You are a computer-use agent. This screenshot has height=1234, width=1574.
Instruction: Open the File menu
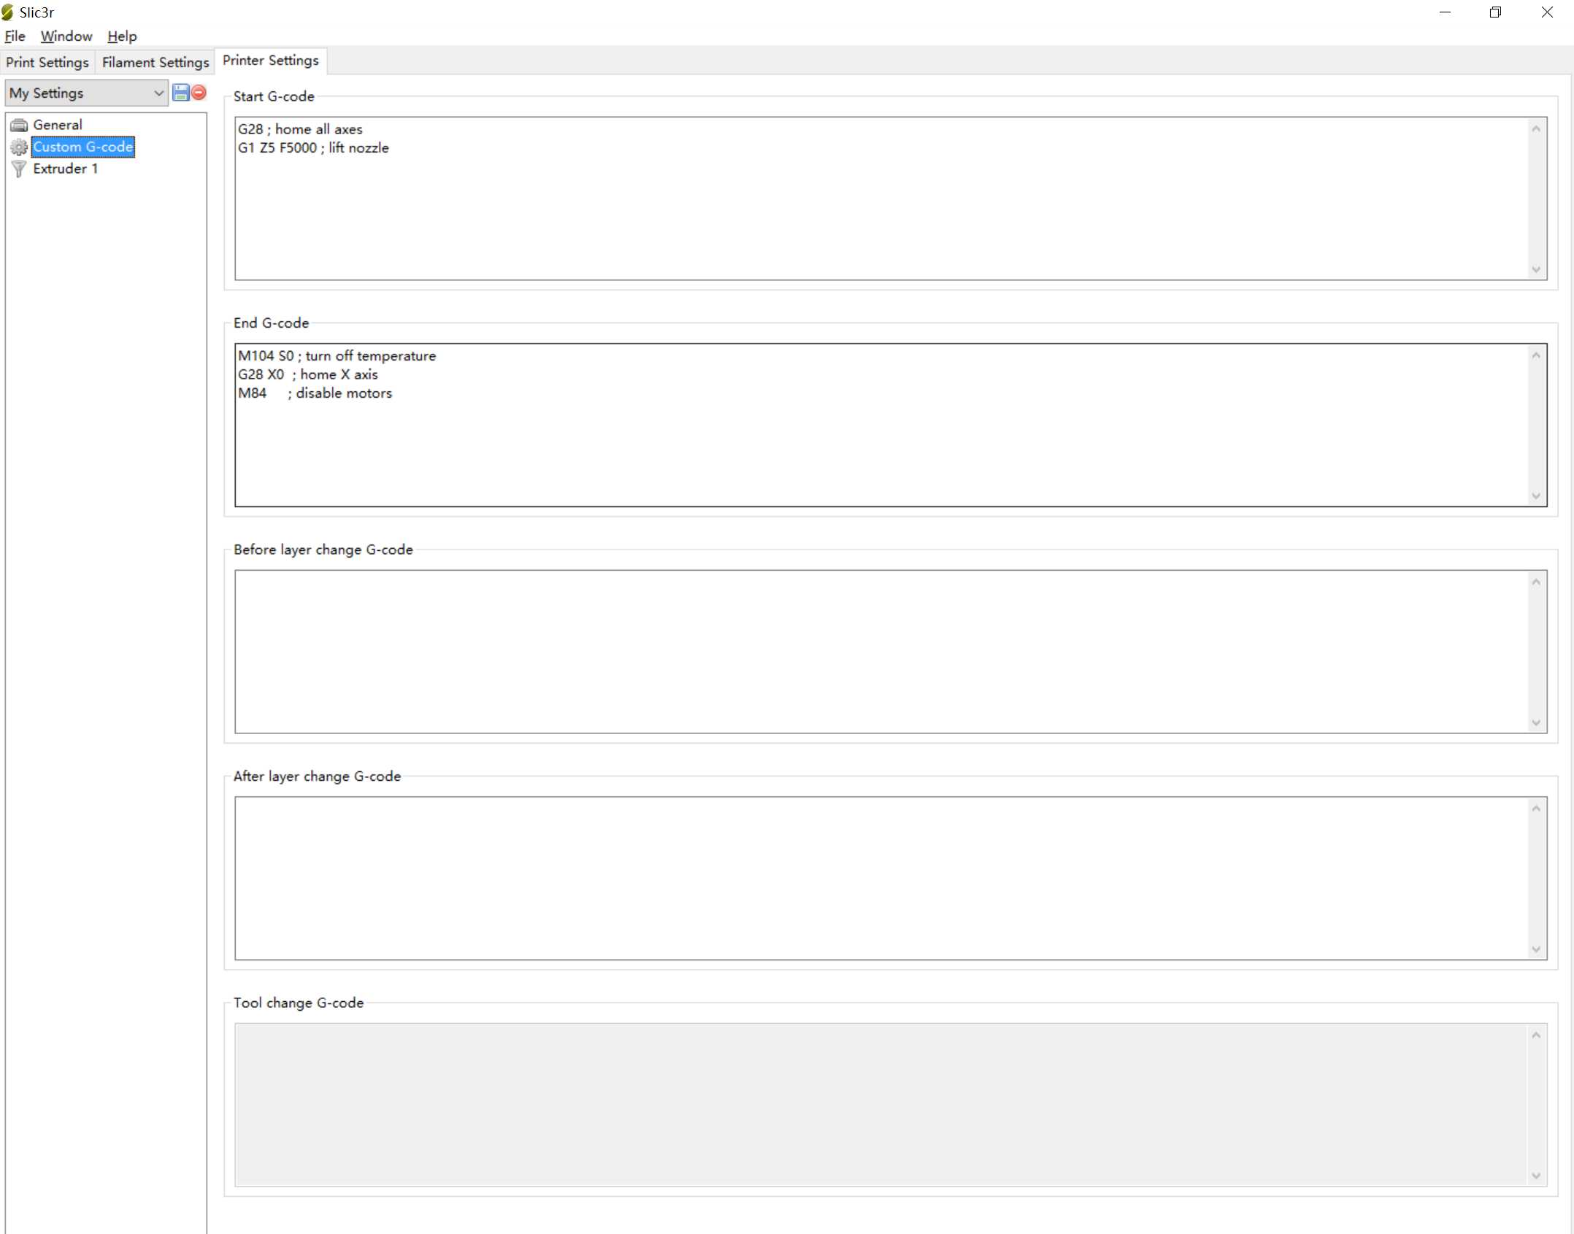(x=15, y=36)
